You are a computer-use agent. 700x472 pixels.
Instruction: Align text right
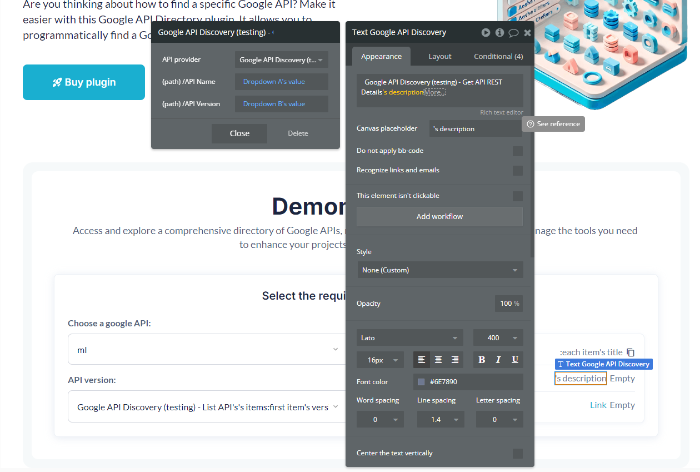click(x=455, y=360)
